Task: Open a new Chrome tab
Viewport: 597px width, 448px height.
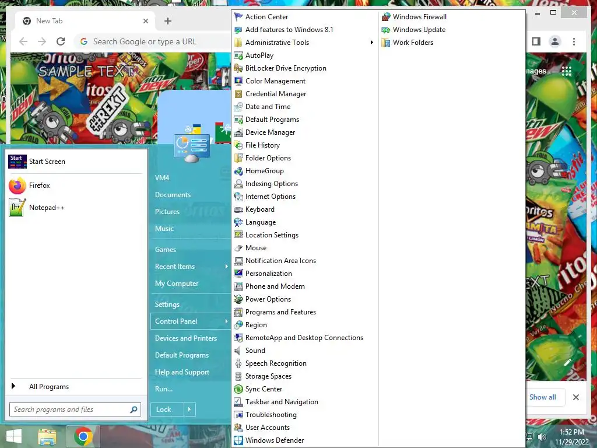Action: (x=168, y=21)
